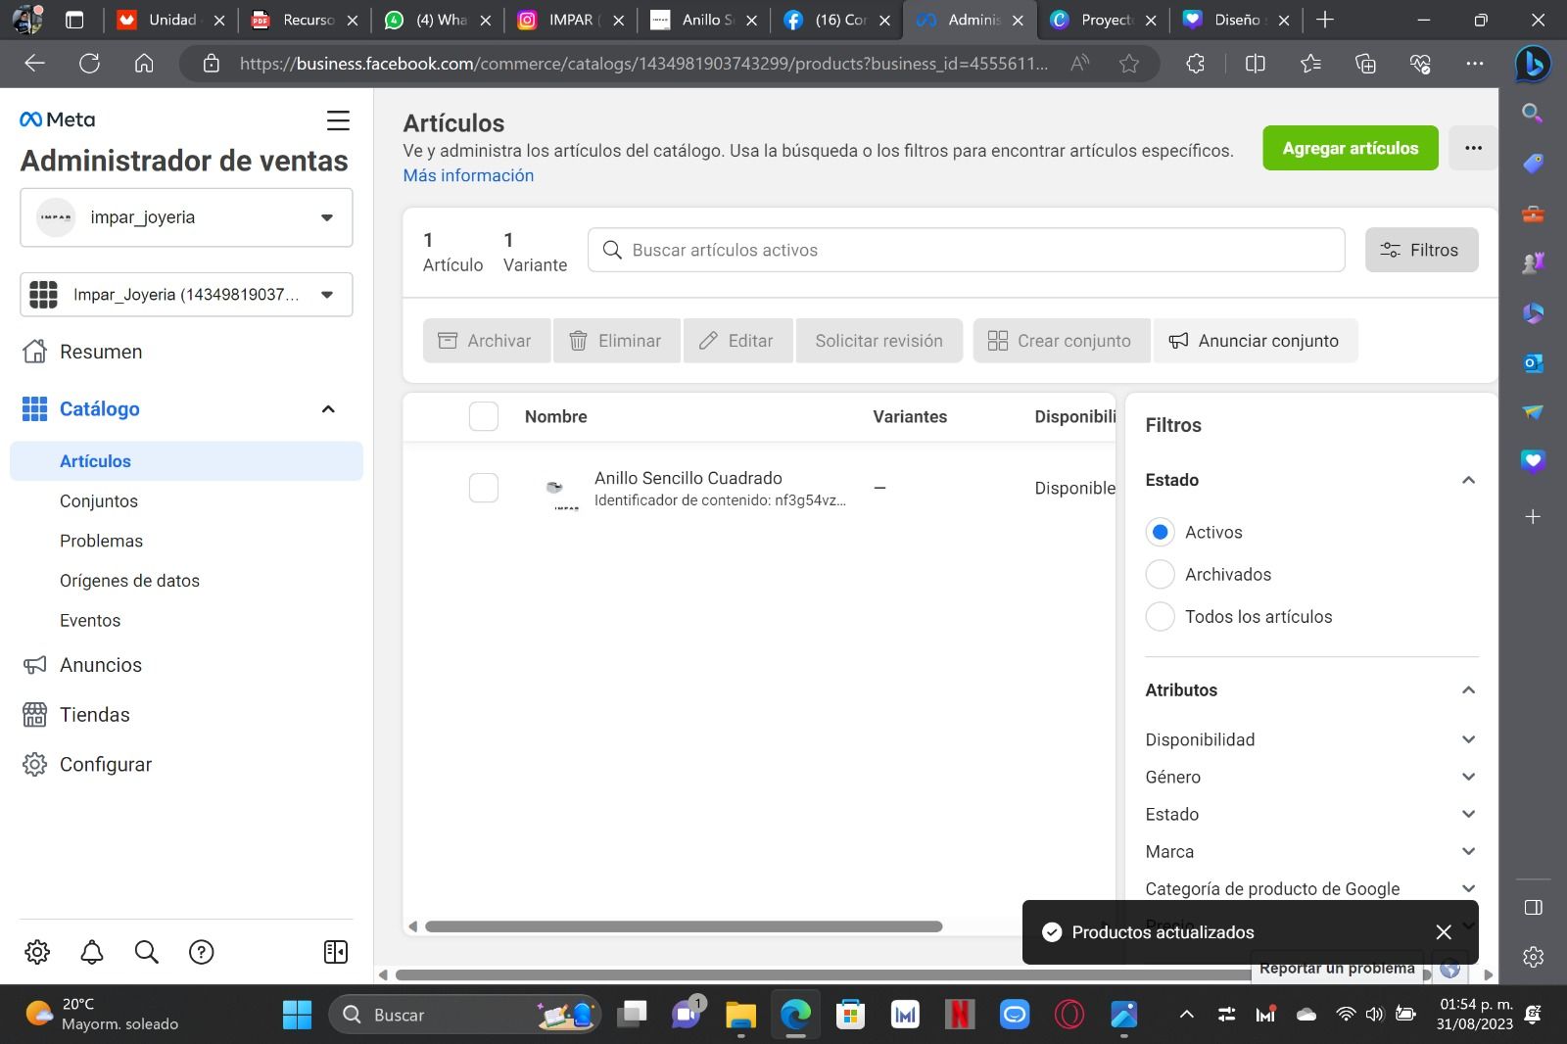
Task: Open settings gear in sidebar footer
Action: 37,952
